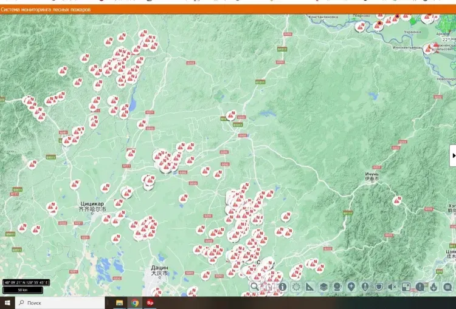
Task: Toggle the overview minimap window icon
Action: 406,287
